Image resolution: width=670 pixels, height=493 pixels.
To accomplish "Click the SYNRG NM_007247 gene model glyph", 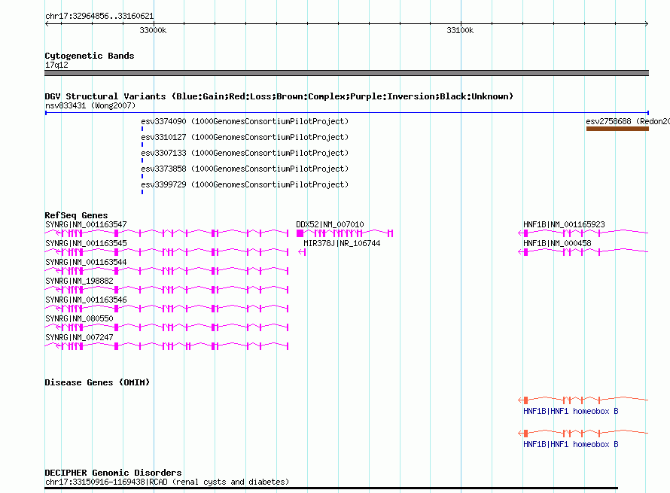I will coord(166,346).
